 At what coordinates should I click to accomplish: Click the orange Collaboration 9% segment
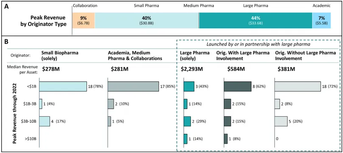coord(84,20)
